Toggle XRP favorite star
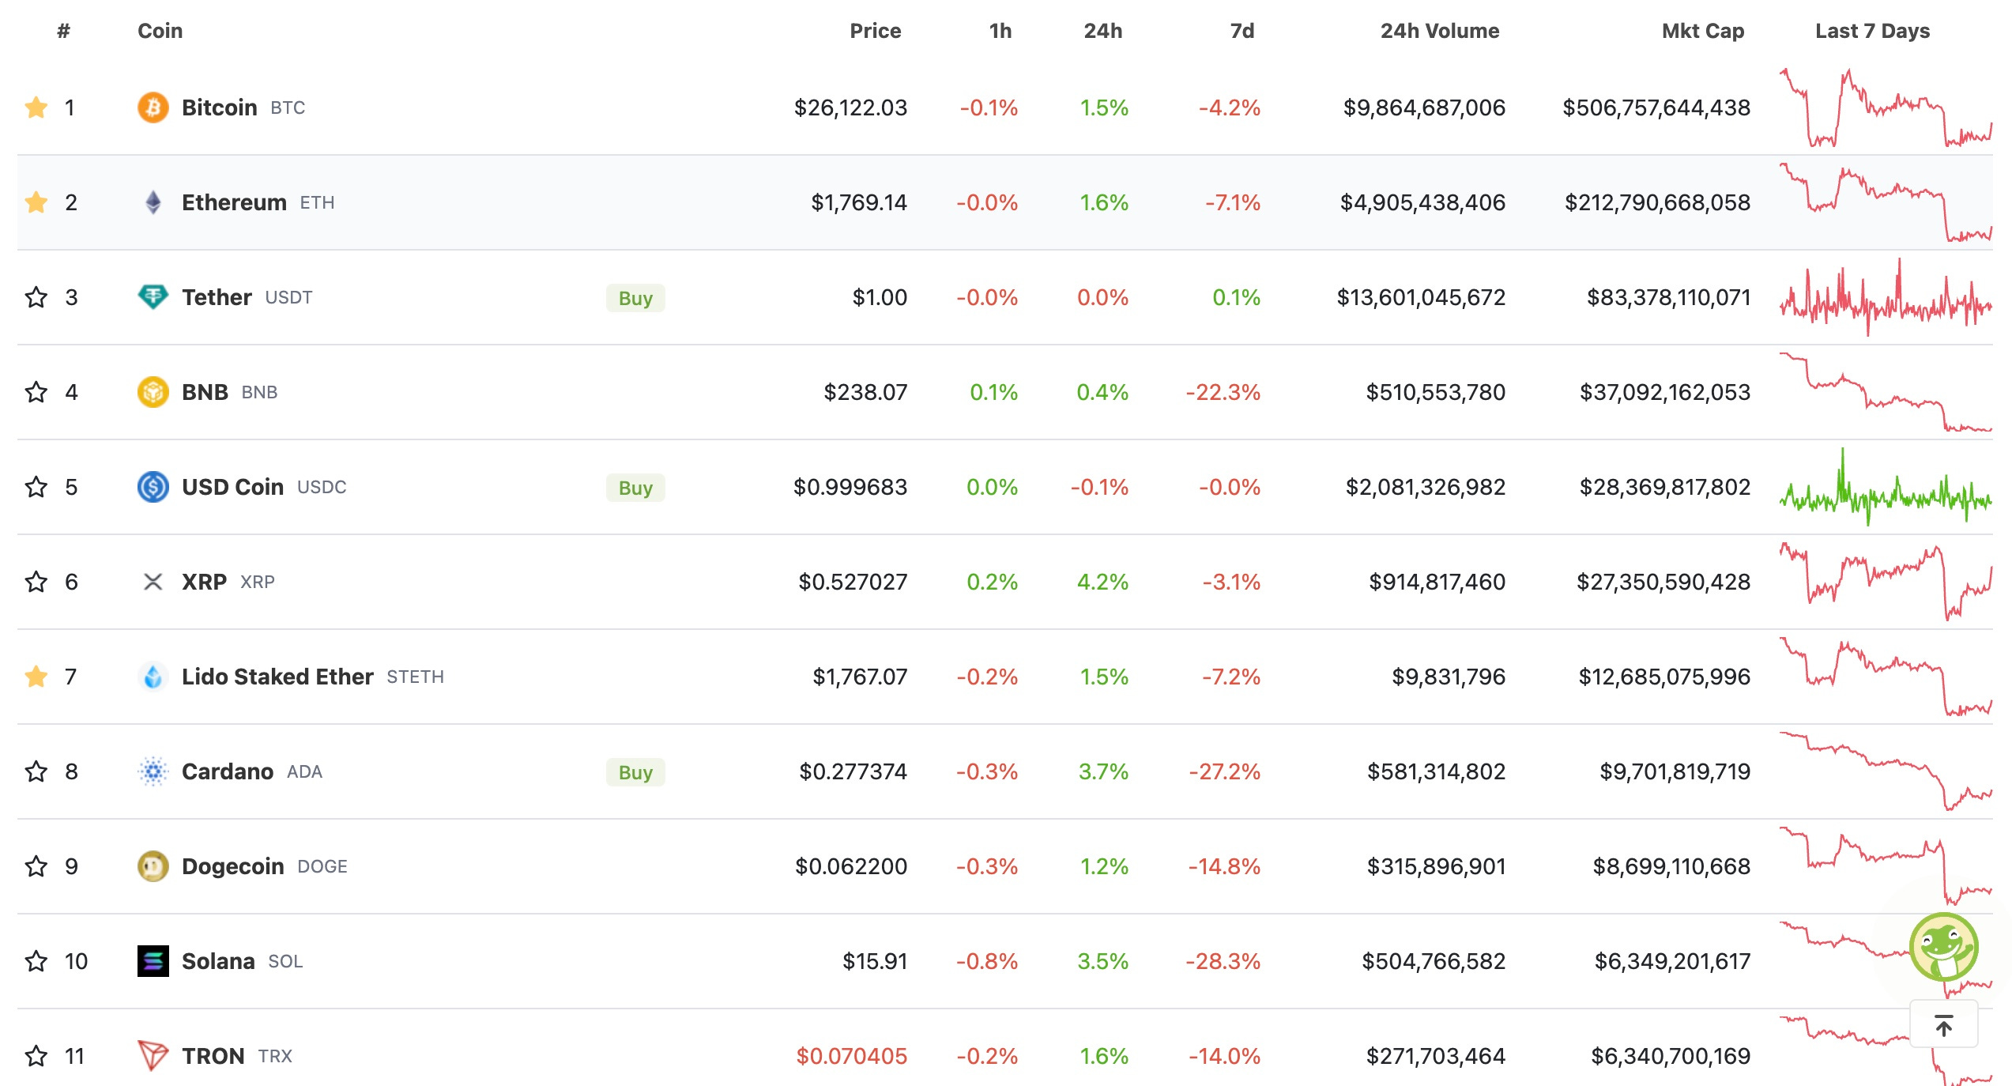 36,582
